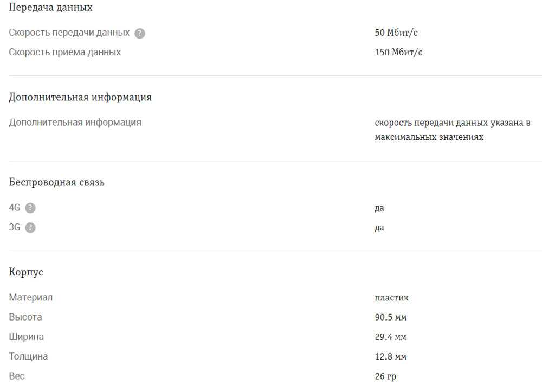Select the 29.4 мм width value
Viewport: 542px width, 391px height.
tap(390, 337)
